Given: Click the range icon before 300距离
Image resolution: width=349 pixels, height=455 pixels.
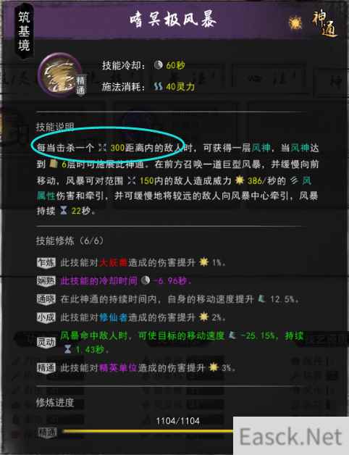Looking at the screenshot, I should click(x=102, y=147).
